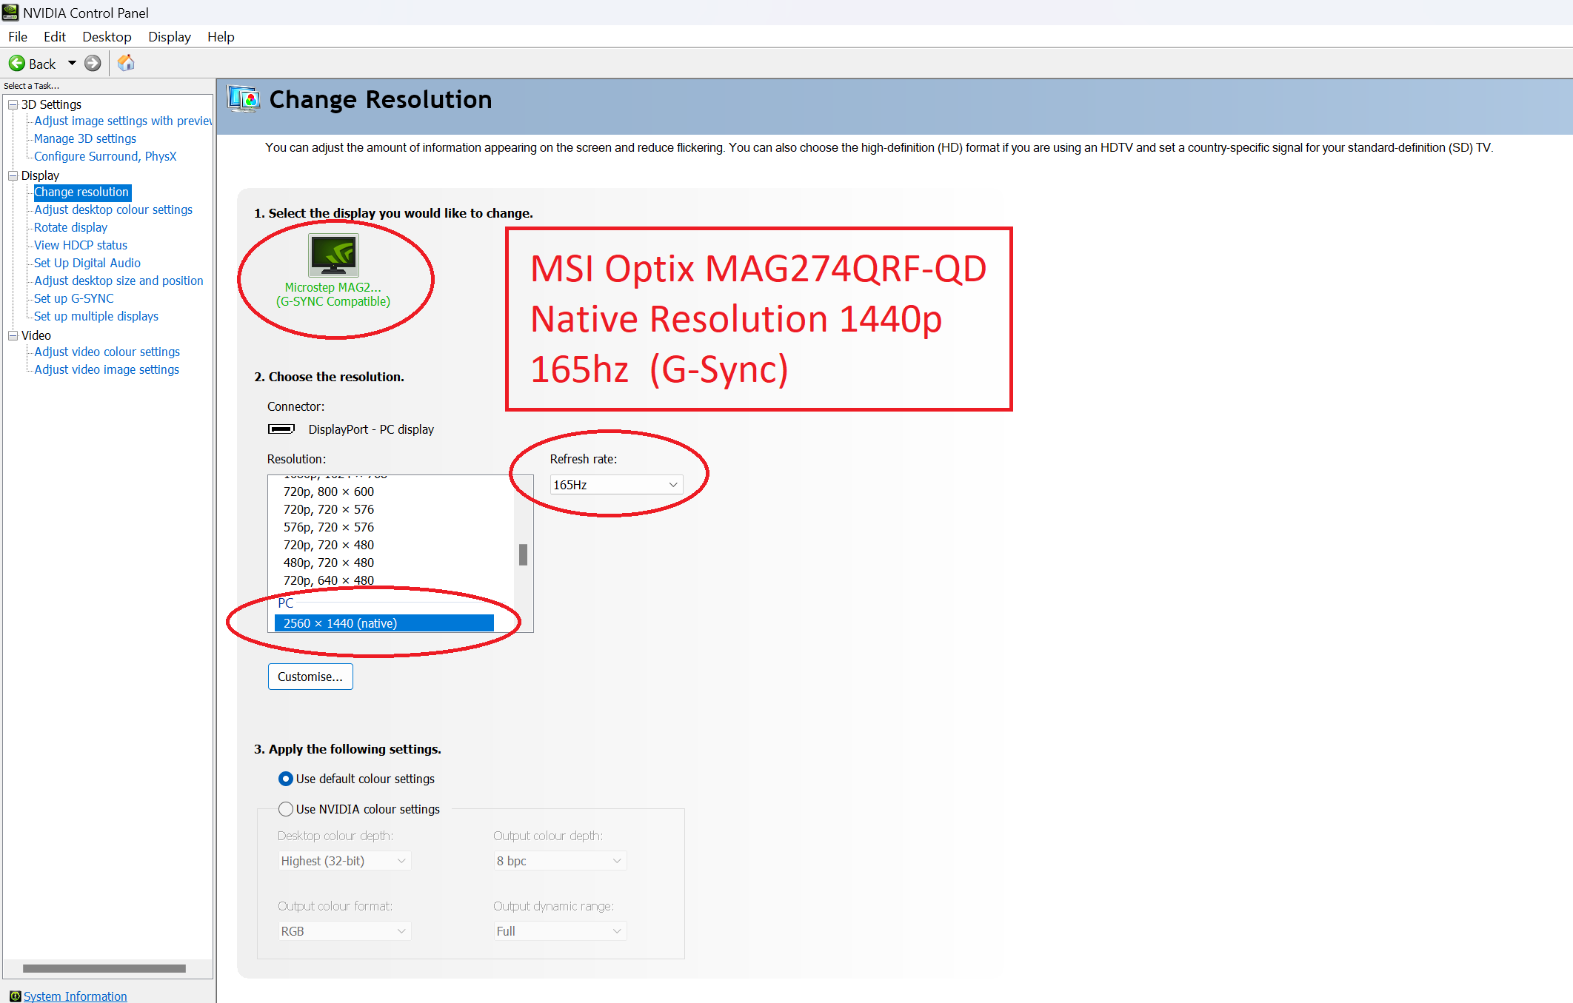Open the Home icon in toolbar
Image resolution: width=1573 pixels, height=1003 pixels.
[x=126, y=63]
